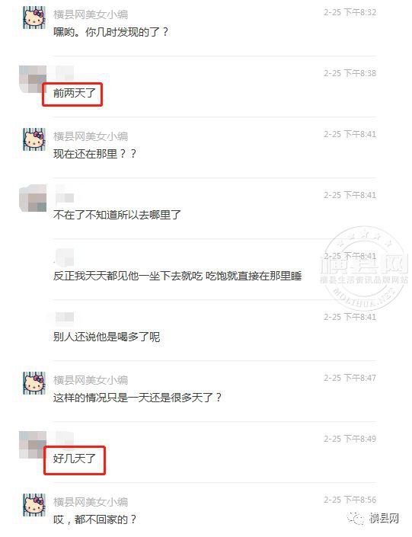Screen dimensions: 412x537
Task: Click Hello Kitty avatar beside 8:32 message
Action: (x=34, y=18)
